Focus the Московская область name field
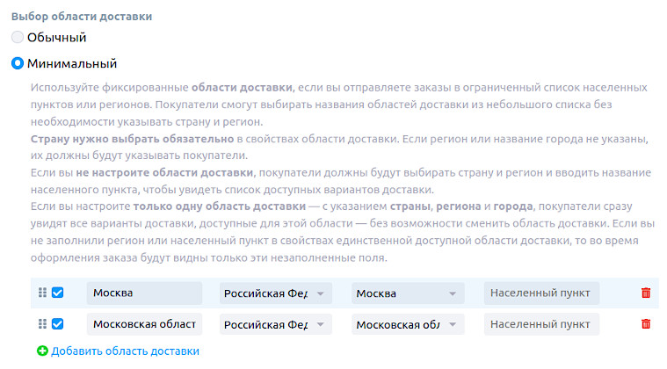The width and height of the screenshot is (667, 369). (x=144, y=324)
